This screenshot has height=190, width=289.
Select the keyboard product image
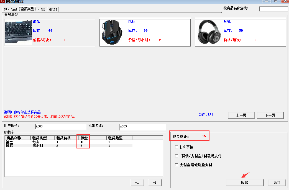(x=19, y=32)
